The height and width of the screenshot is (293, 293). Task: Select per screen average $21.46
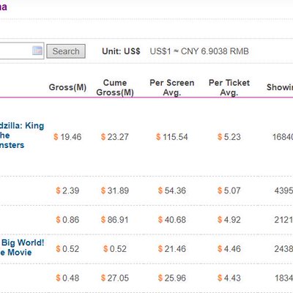click(172, 249)
